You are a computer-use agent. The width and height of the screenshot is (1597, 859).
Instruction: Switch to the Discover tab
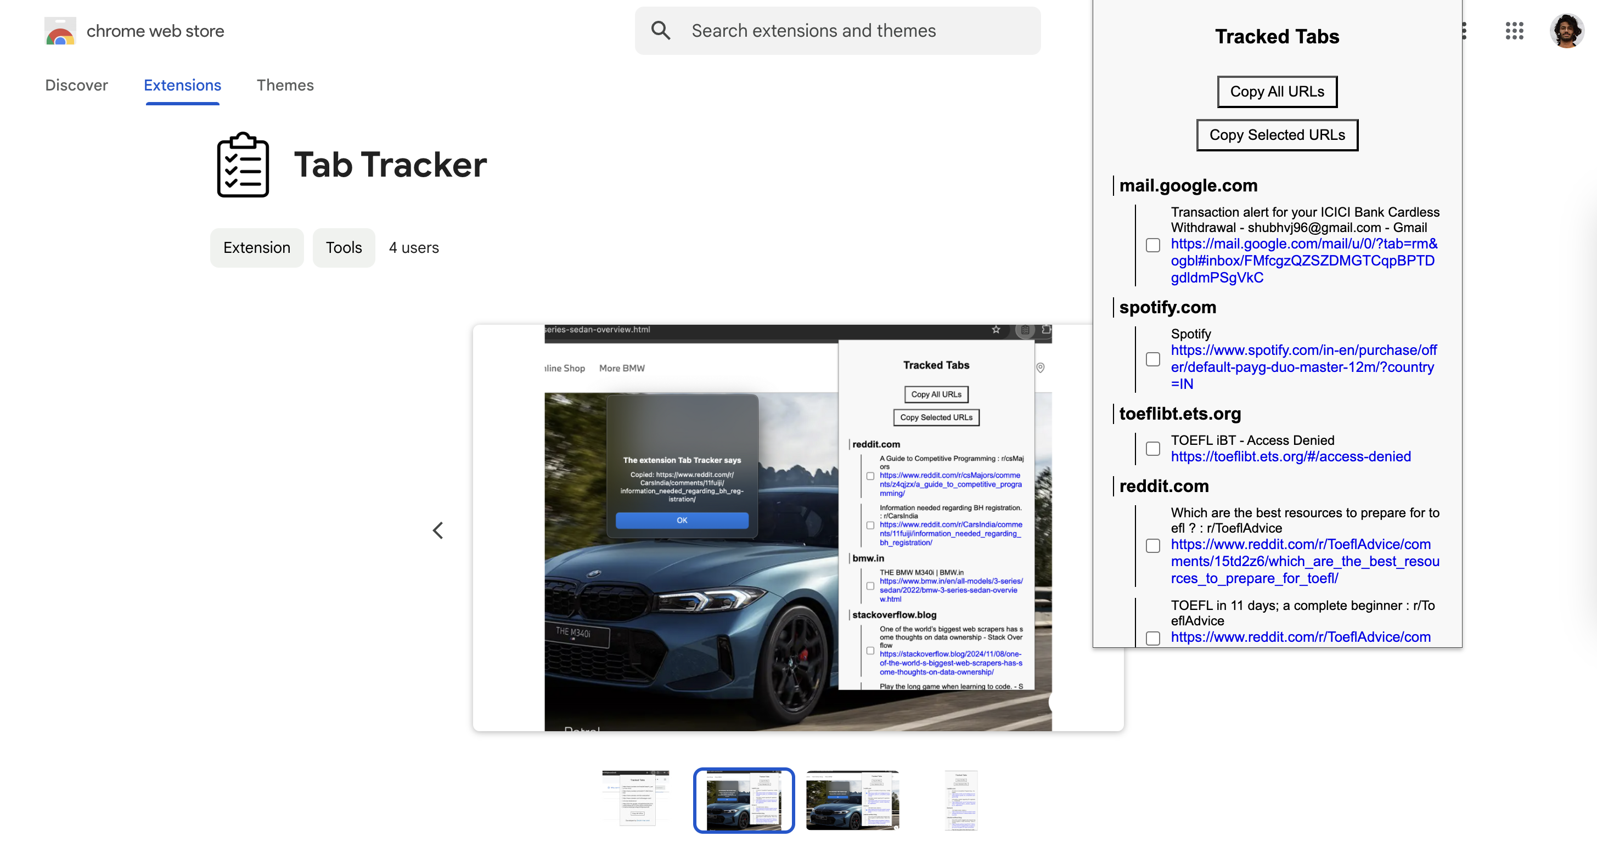[76, 85]
